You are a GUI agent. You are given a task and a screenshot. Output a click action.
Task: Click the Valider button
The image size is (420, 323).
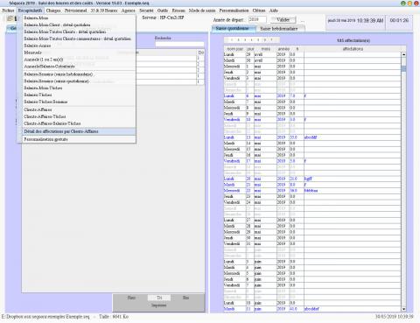tap(283, 20)
